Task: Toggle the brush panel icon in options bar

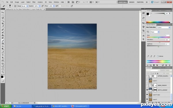Action: [x=15, y=6]
